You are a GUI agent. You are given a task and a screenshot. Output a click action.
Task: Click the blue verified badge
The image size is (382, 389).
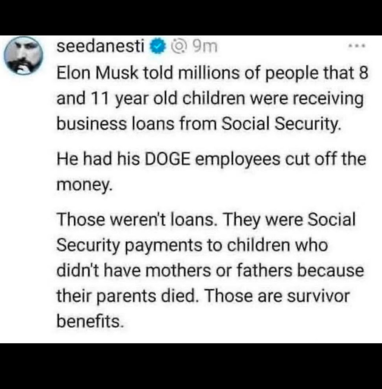pyautogui.click(x=157, y=47)
